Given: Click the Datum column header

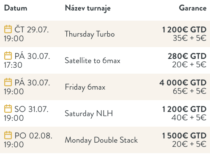Looking at the screenshot, I should tap(16, 8).
